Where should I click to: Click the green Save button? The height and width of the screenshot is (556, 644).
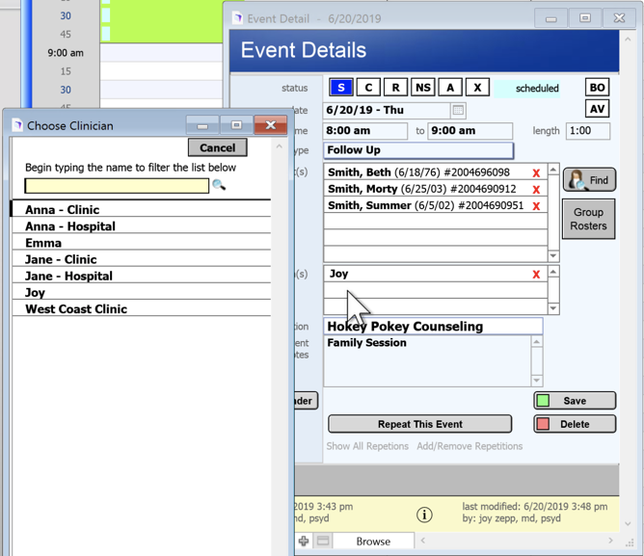pos(575,401)
